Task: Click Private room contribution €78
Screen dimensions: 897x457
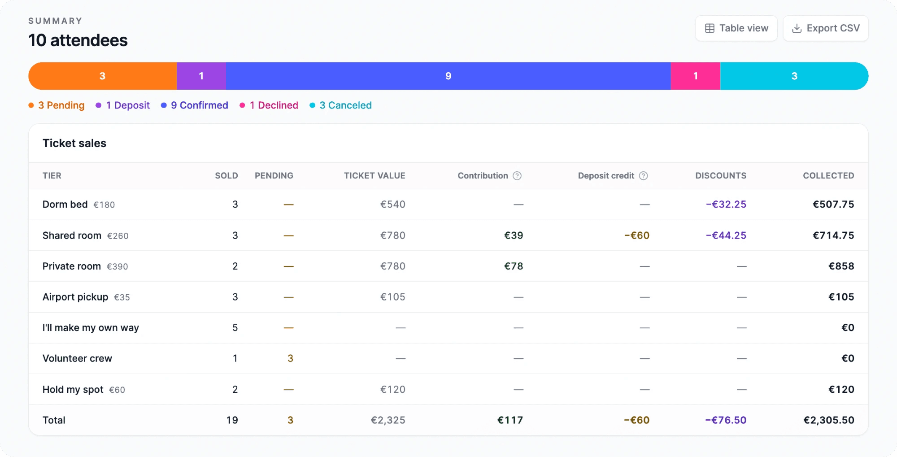Action: pos(514,266)
